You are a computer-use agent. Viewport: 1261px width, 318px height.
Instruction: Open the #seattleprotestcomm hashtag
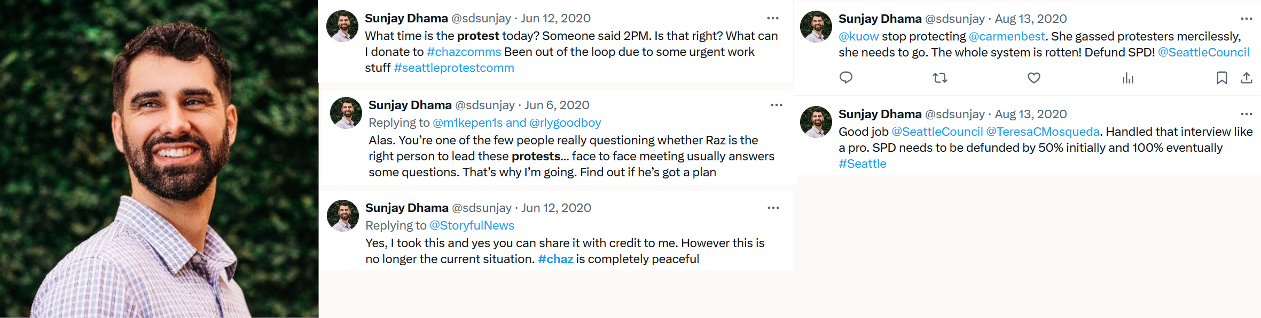(453, 68)
